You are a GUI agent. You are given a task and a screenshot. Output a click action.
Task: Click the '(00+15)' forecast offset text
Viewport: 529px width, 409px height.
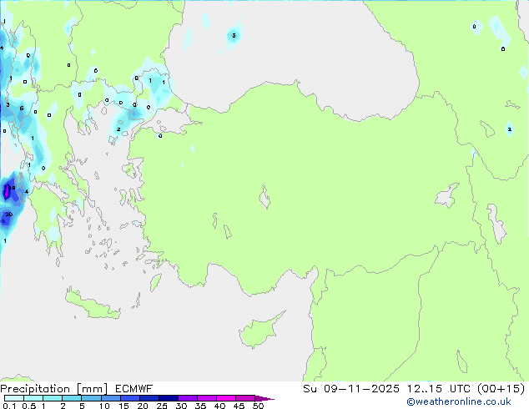coord(501,389)
